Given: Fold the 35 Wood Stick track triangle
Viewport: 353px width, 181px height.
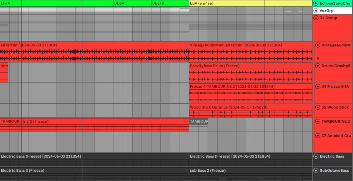Looking at the screenshot, I should coord(318,107).
